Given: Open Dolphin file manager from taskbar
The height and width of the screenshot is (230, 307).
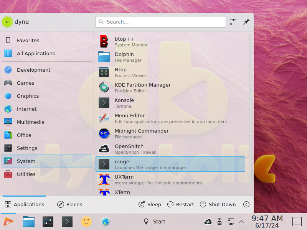Looking at the screenshot, I should [28, 222].
